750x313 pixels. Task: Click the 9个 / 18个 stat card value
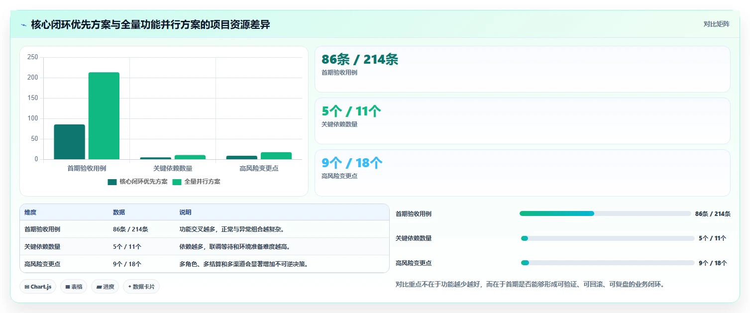[352, 163]
